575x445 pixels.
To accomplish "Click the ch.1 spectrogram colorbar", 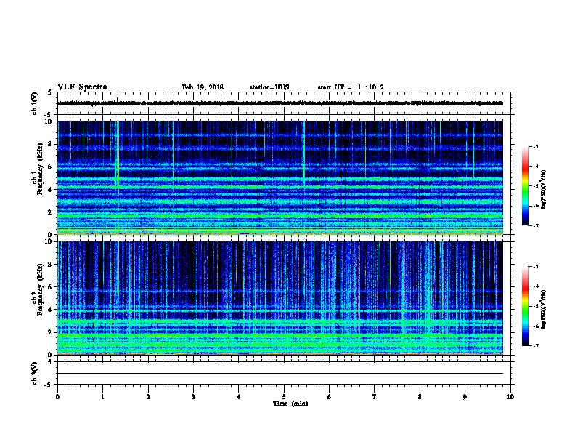I will (525, 186).
